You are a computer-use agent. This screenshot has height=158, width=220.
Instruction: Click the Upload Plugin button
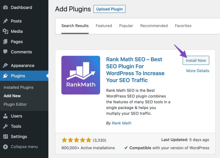coord(109,9)
